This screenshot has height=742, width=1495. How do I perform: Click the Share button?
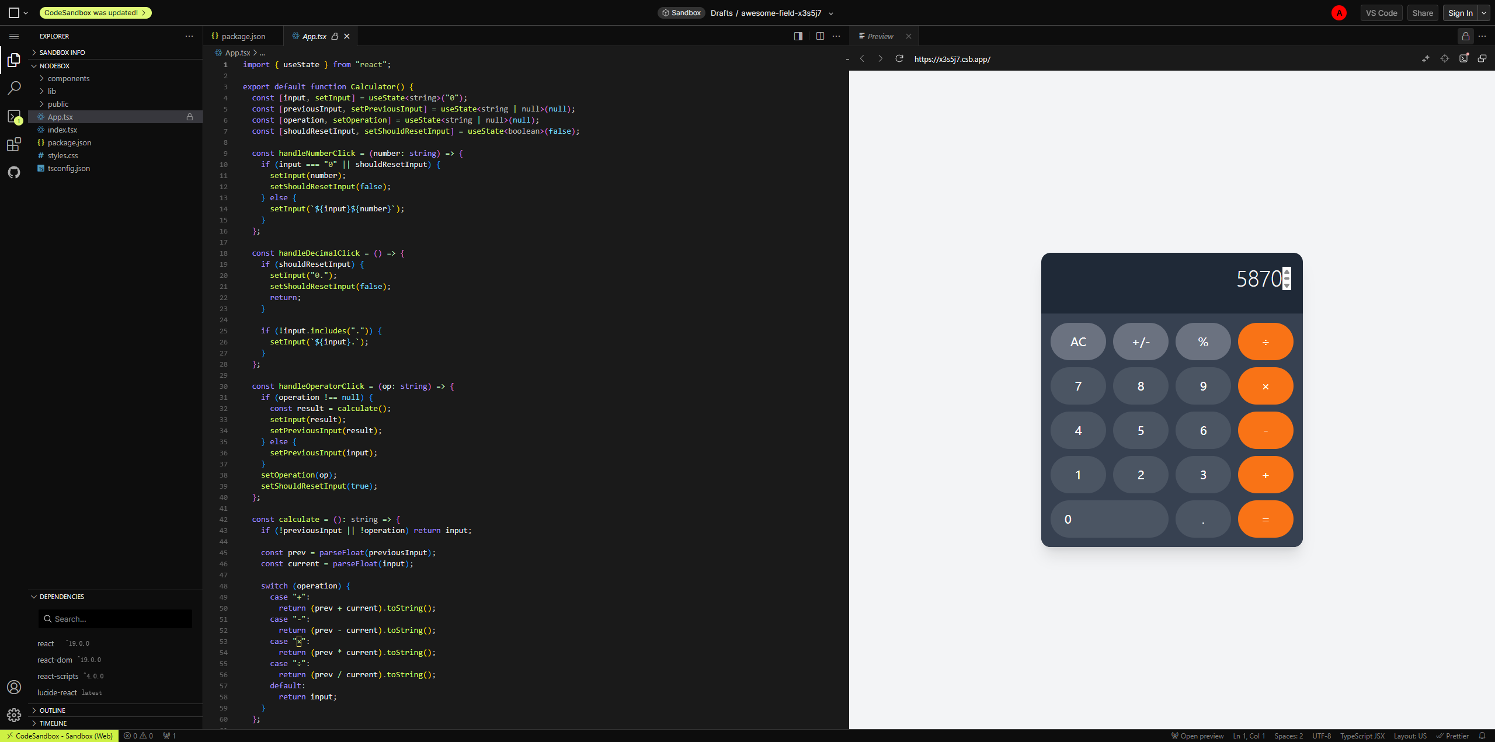tap(1422, 13)
